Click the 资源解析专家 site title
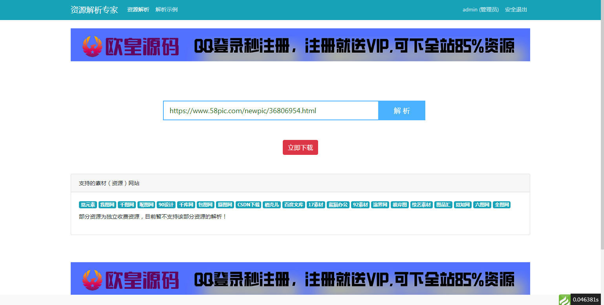Viewport: 604px width, 305px height. (x=94, y=10)
